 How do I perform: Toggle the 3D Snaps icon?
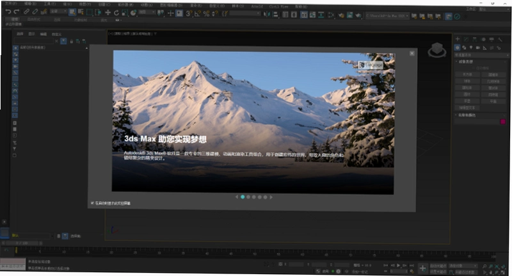tap(188, 13)
